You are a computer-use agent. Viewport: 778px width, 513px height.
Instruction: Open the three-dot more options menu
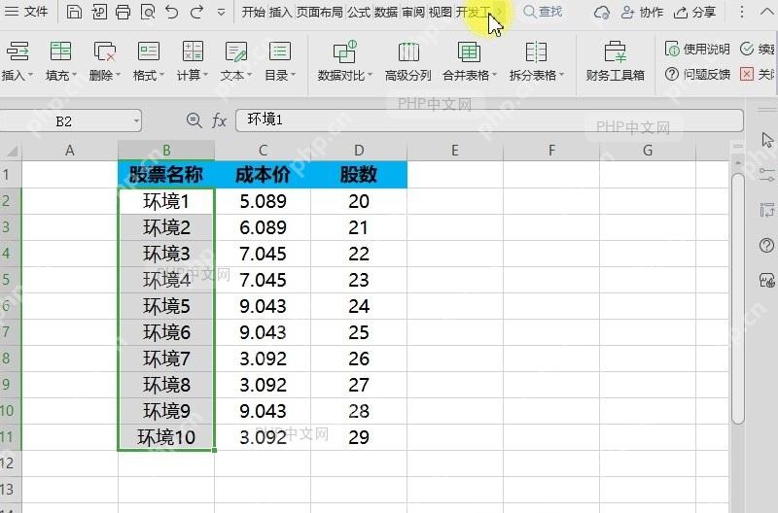tap(742, 12)
